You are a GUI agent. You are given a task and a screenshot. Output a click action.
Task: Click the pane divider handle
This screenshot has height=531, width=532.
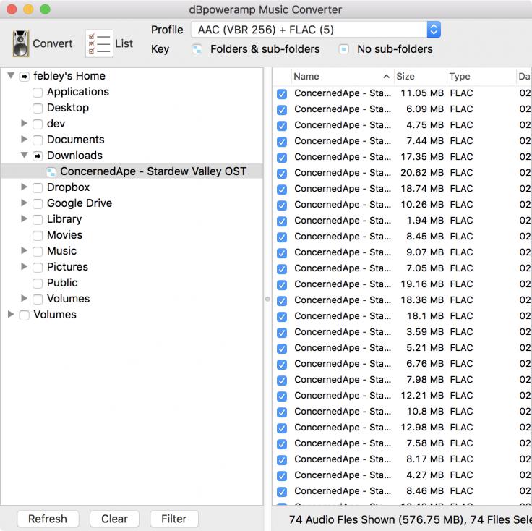(x=267, y=298)
